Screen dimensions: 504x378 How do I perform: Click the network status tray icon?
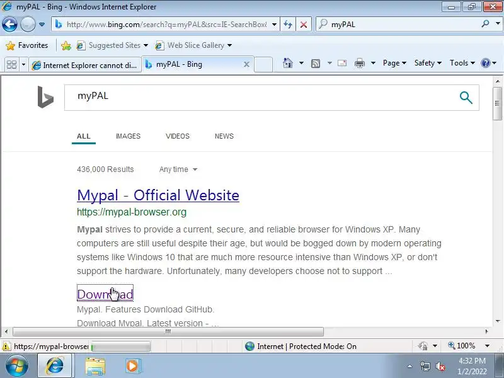tap(425, 366)
